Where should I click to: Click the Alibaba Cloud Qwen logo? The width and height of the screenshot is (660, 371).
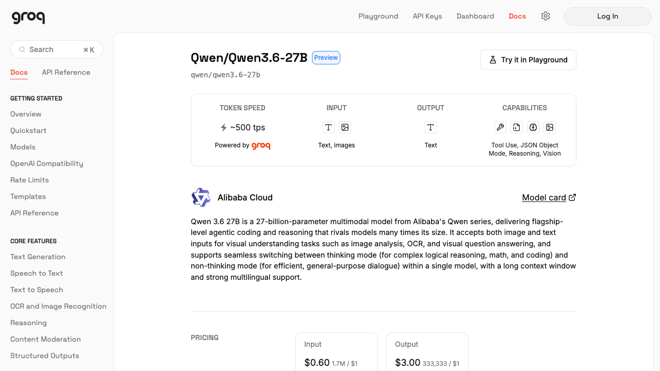tap(201, 197)
